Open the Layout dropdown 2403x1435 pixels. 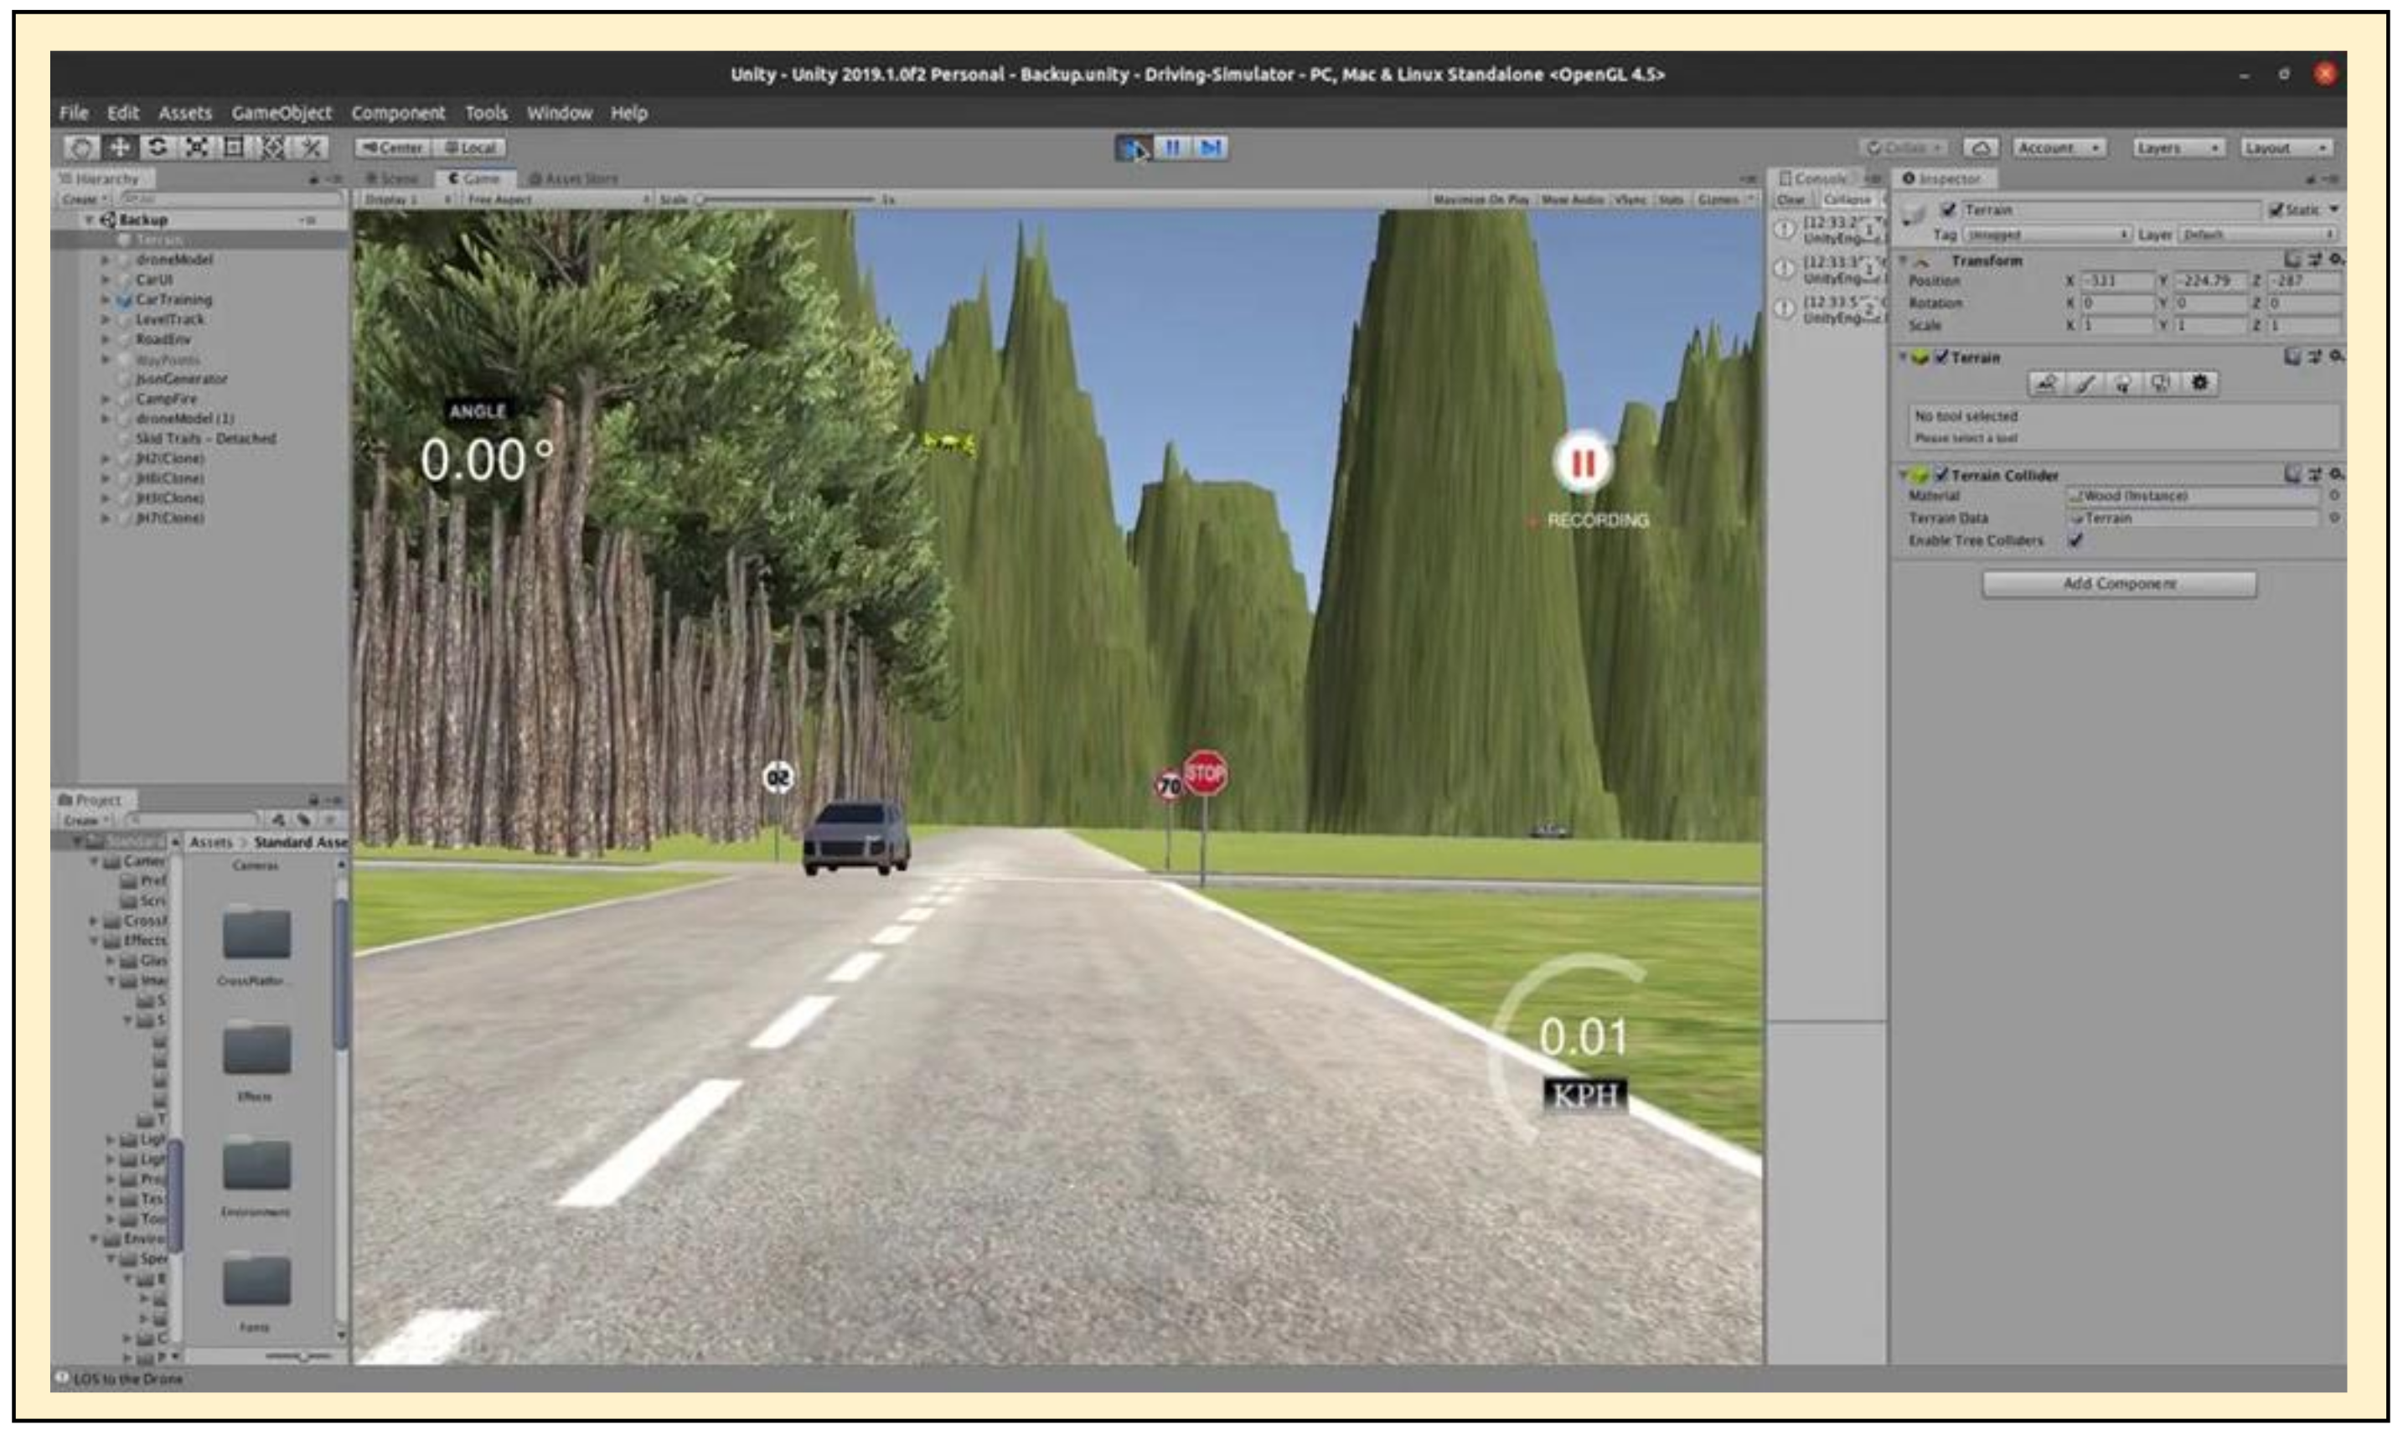click(2285, 148)
